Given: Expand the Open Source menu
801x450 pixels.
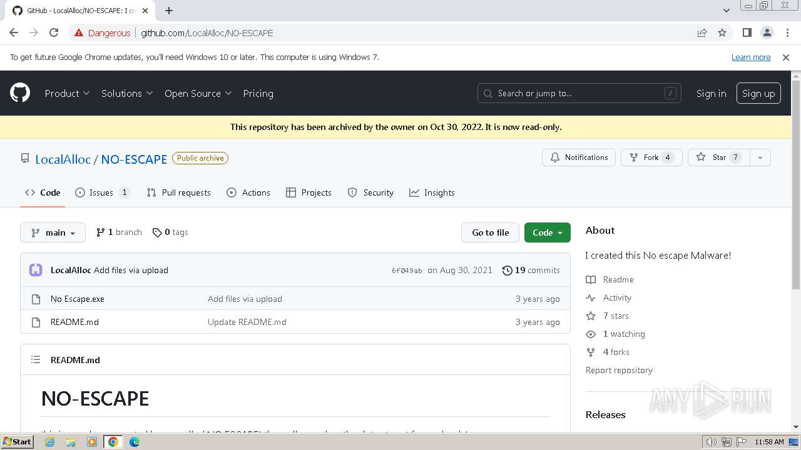Looking at the screenshot, I should [x=198, y=93].
